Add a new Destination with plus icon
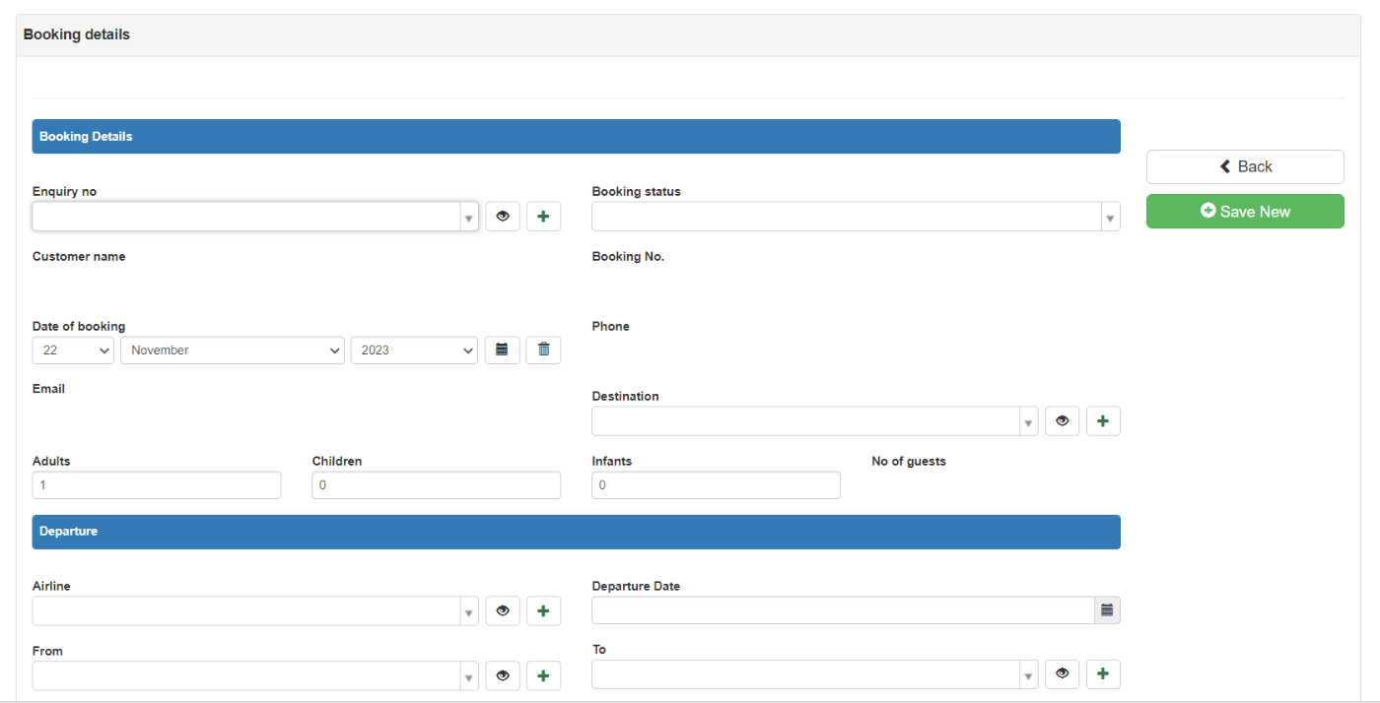1380x703 pixels. click(1103, 420)
